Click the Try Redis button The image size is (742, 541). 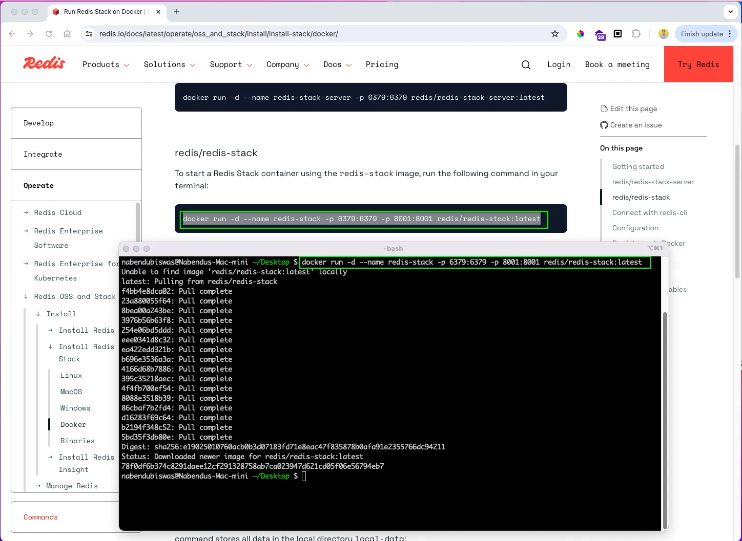tap(698, 64)
